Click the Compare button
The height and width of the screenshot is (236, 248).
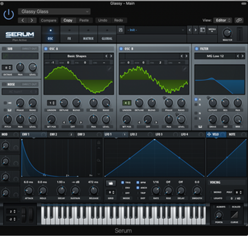coord(48,20)
